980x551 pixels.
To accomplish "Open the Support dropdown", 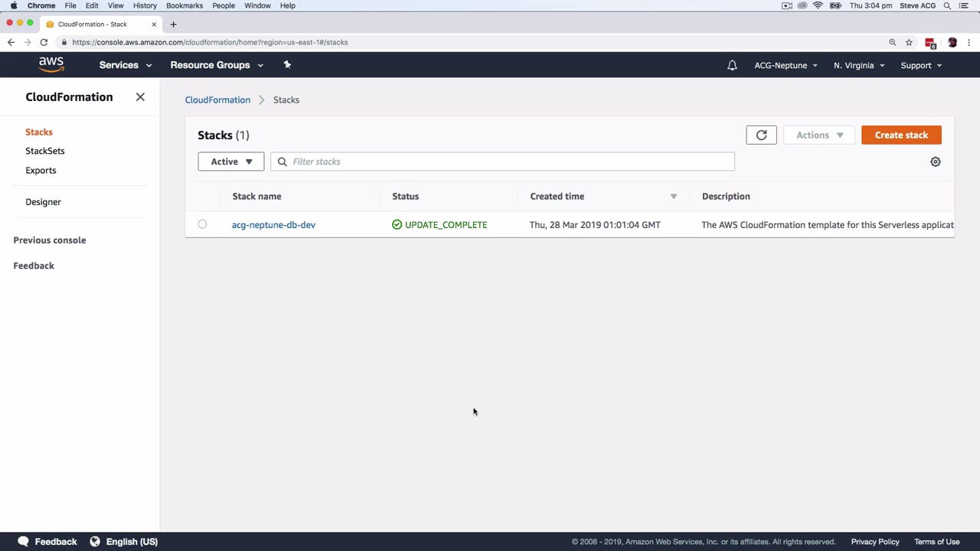I will click(921, 66).
